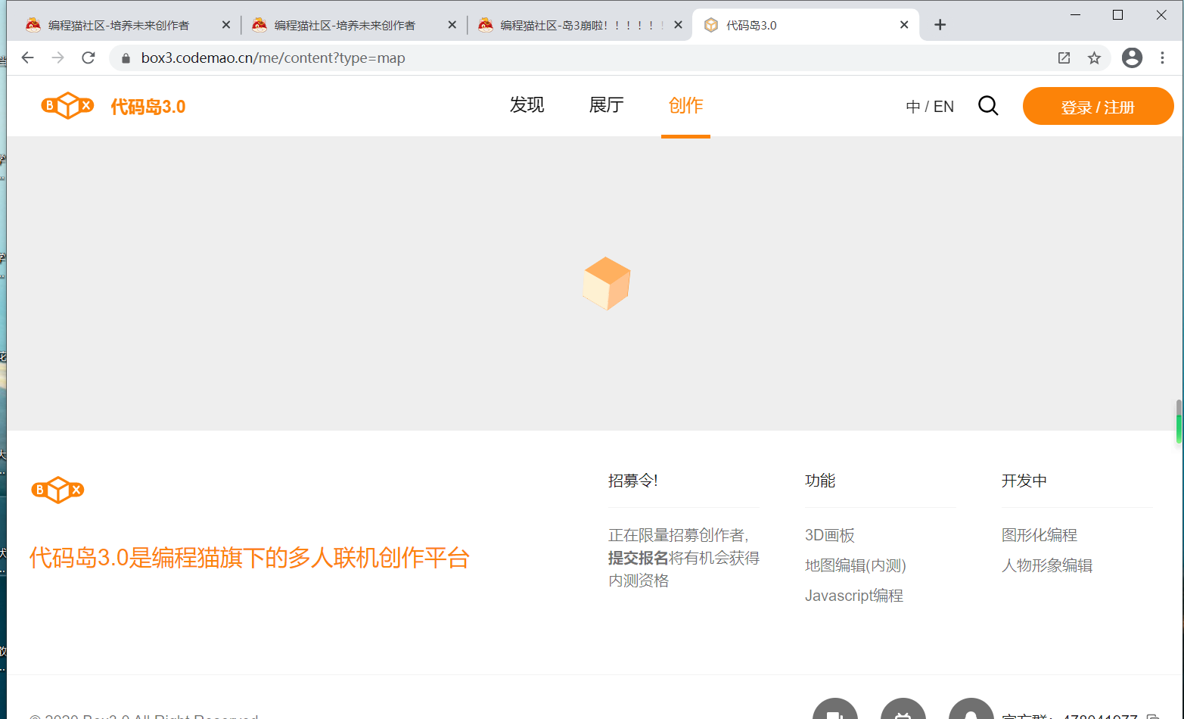Select the 代码岛3.0 browser tab
1184x719 pixels.
coord(806,25)
